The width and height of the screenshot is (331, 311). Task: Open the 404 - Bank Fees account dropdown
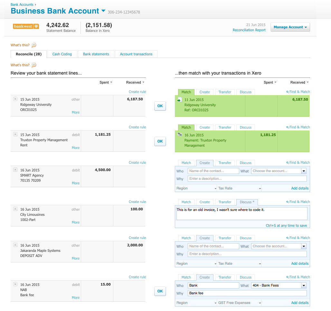(304, 285)
